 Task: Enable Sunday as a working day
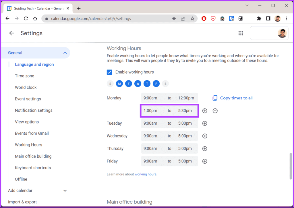click(x=110, y=84)
